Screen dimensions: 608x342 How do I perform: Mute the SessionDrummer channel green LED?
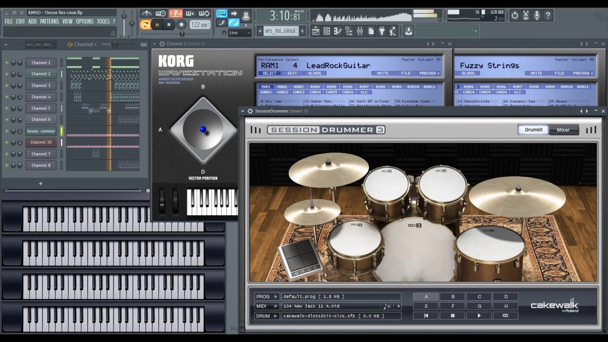coord(7,131)
